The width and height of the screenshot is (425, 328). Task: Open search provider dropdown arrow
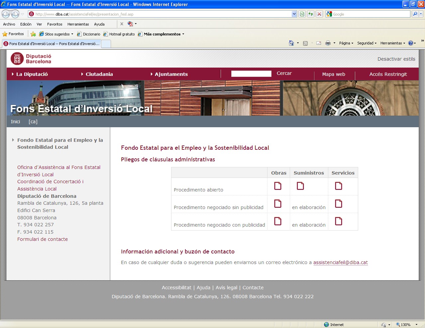click(x=421, y=14)
